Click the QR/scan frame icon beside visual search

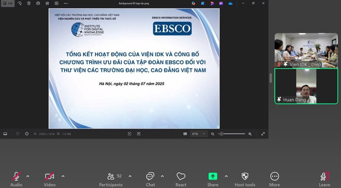[x=138, y=134]
